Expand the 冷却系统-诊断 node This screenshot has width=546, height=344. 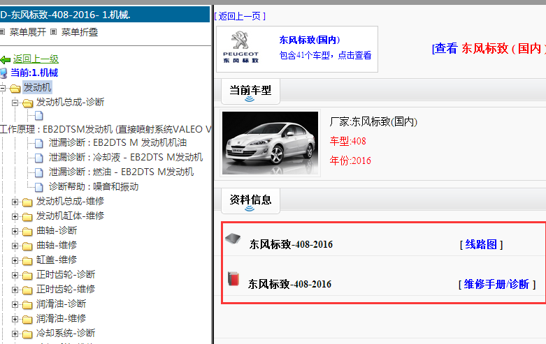click(x=15, y=334)
